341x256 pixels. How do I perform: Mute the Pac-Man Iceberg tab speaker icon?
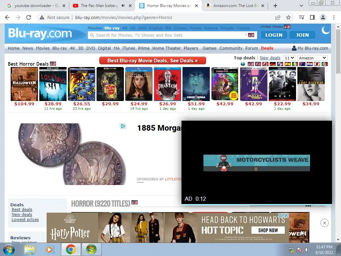(123, 6)
